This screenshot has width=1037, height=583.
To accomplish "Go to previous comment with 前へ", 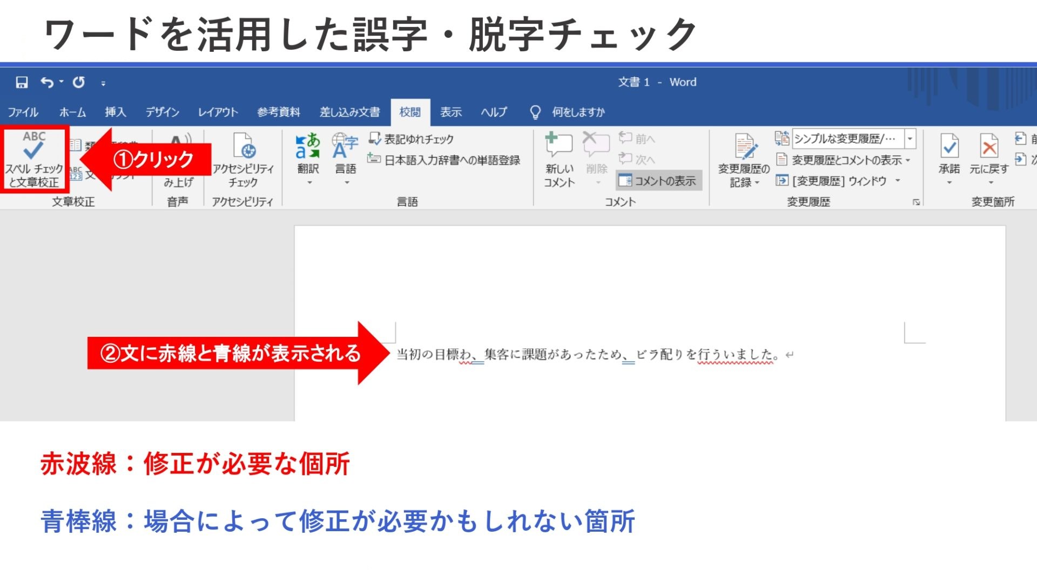I will [637, 139].
